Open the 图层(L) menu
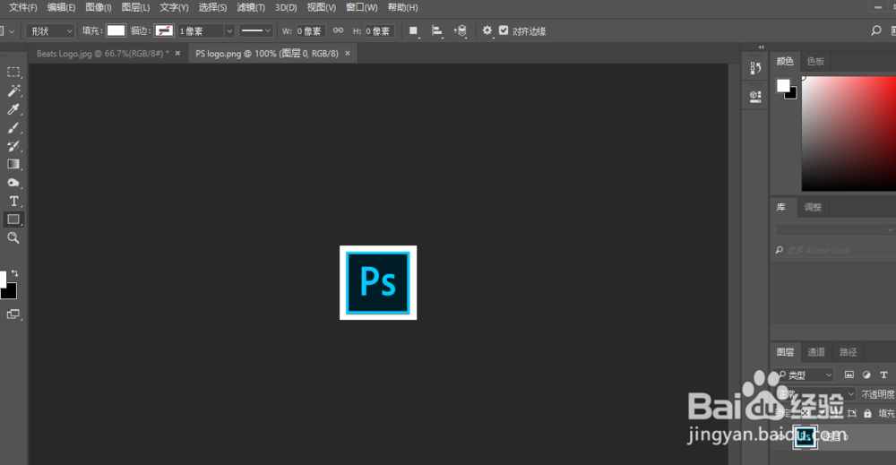The image size is (896, 465). (x=135, y=7)
